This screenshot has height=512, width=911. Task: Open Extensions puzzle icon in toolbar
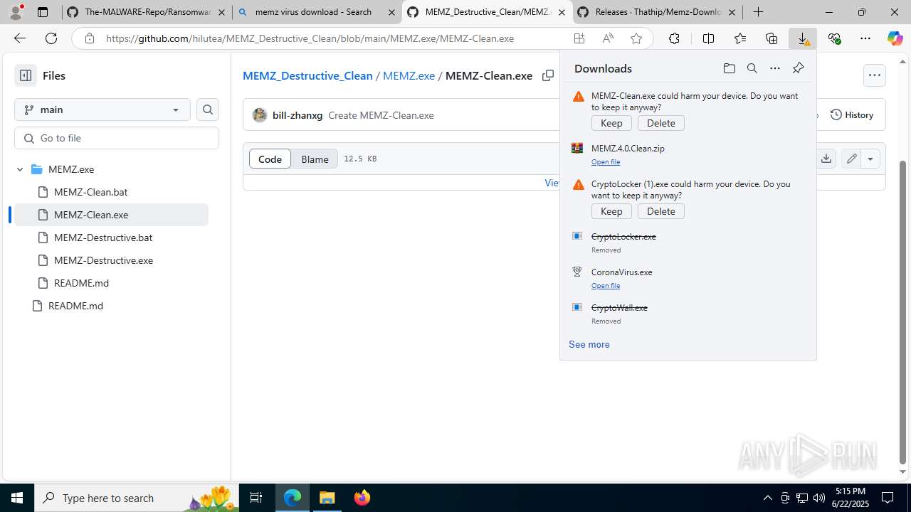click(674, 38)
